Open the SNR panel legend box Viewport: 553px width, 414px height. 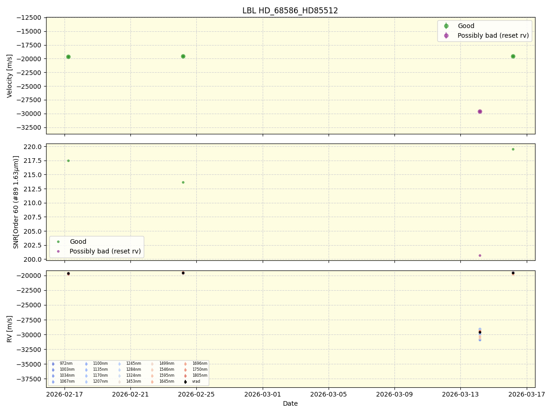(x=97, y=246)
